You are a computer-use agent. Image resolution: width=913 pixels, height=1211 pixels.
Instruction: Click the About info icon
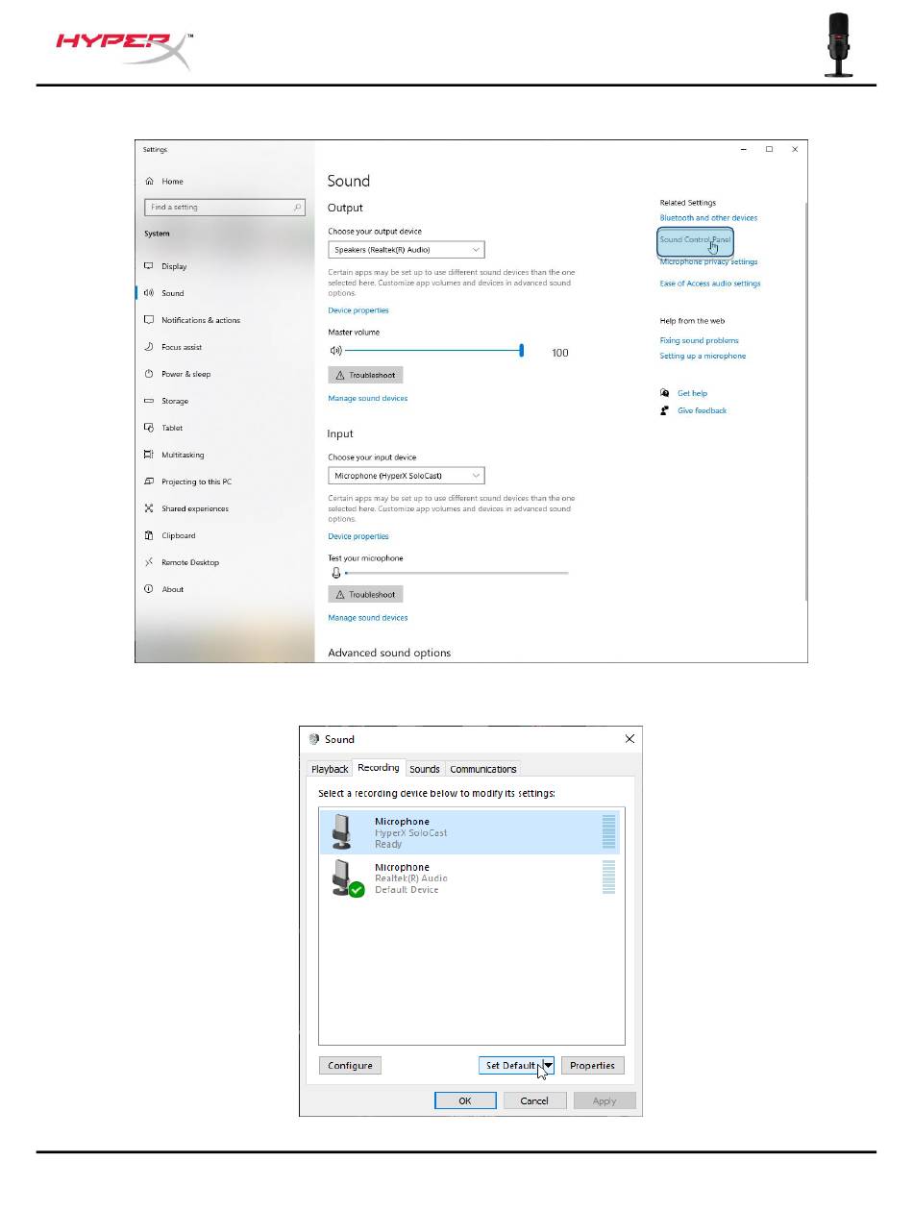pyautogui.click(x=149, y=589)
